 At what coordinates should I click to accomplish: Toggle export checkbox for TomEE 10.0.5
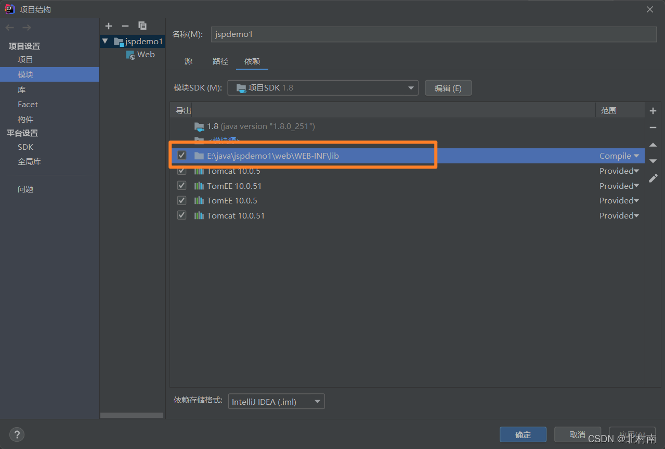(181, 200)
